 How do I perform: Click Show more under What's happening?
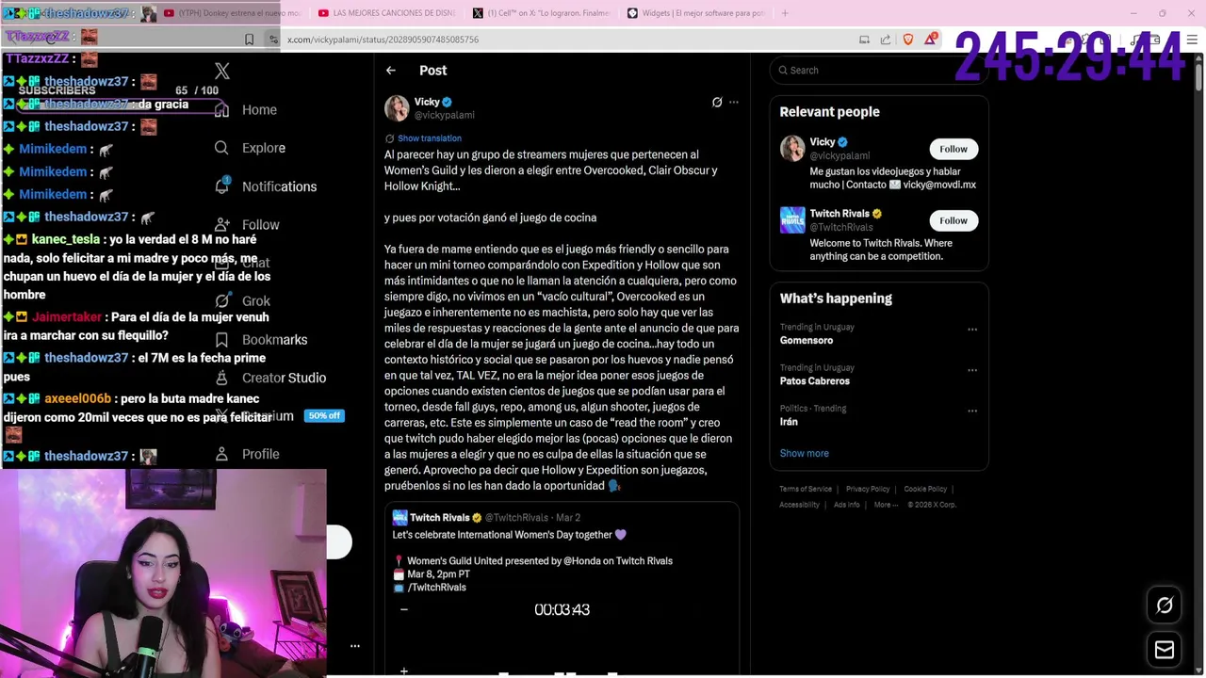tap(804, 453)
